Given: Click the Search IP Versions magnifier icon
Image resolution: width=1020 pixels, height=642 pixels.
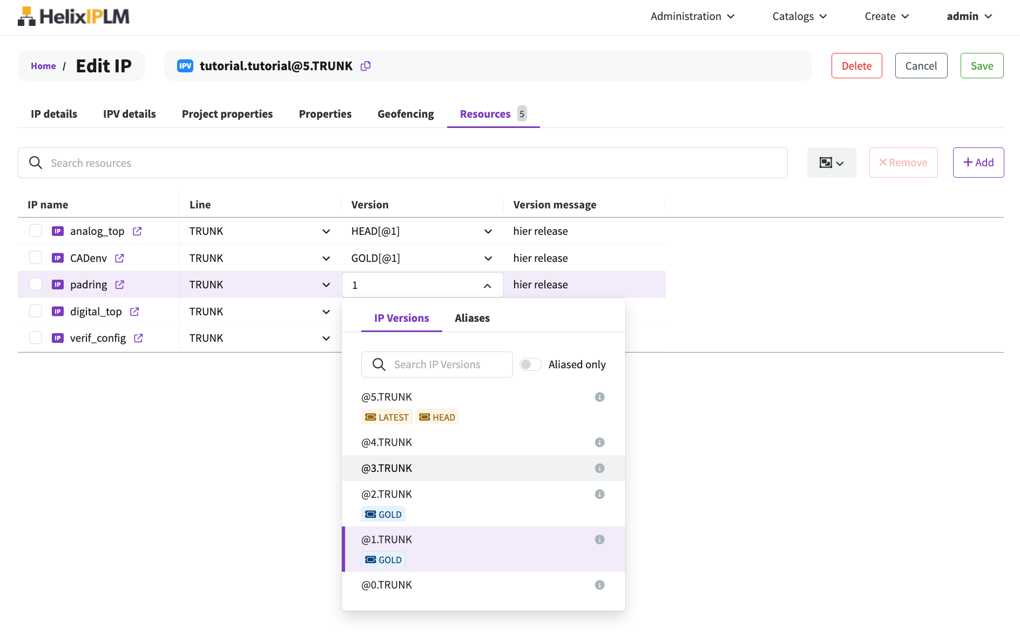Looking at the screenshot, I should click(379, 364).
